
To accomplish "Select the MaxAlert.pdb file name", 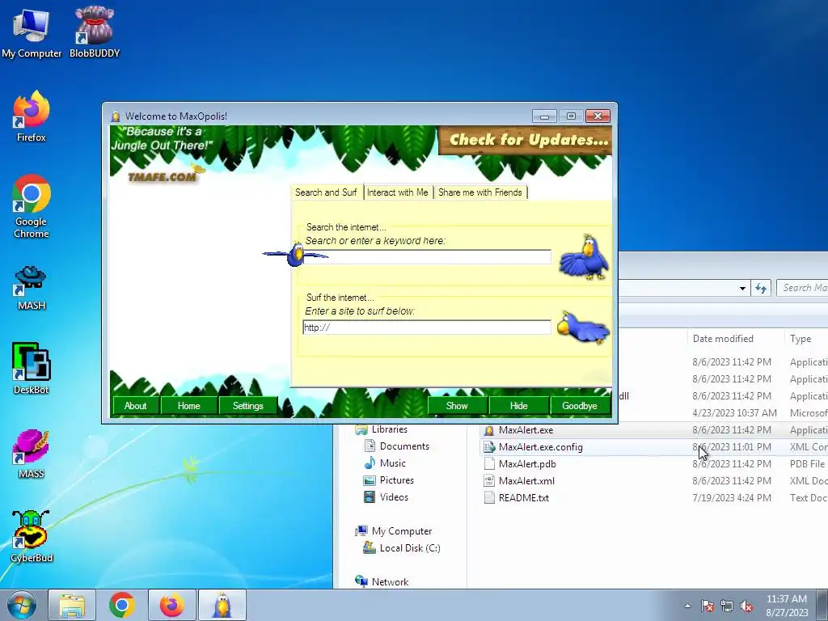I will pyautogui.click(x=527, y=464).
